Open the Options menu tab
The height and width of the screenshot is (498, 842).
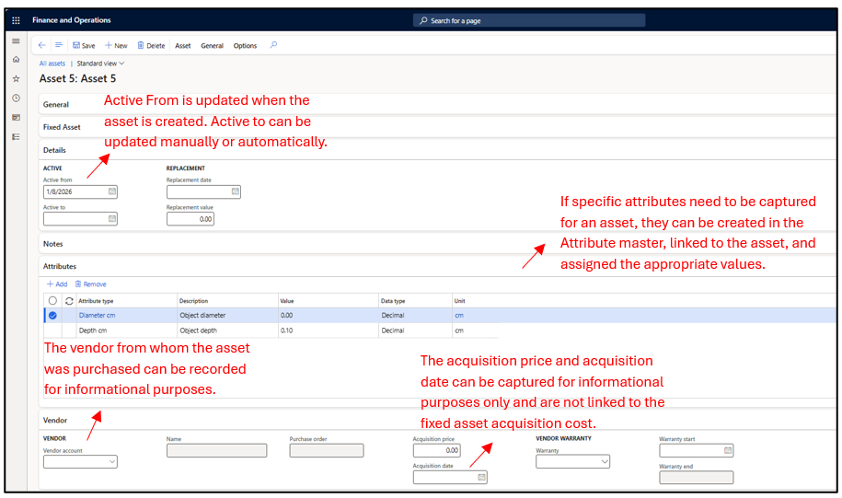(245, 46)
